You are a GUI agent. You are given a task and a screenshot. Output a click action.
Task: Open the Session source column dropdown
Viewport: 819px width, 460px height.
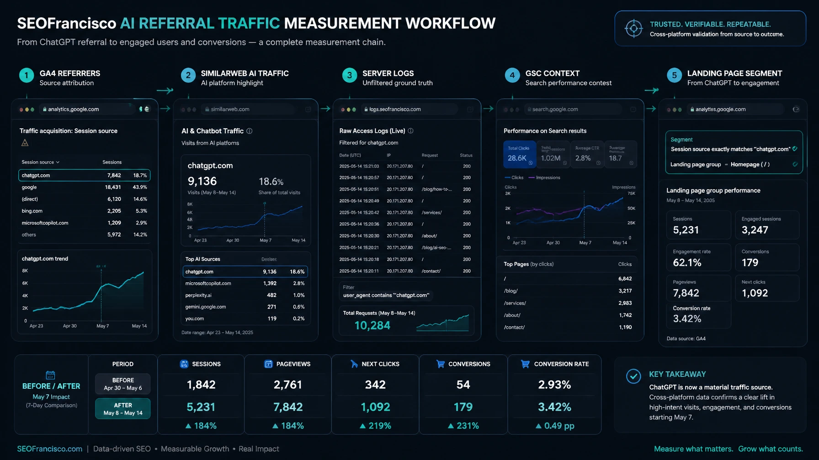41,162
